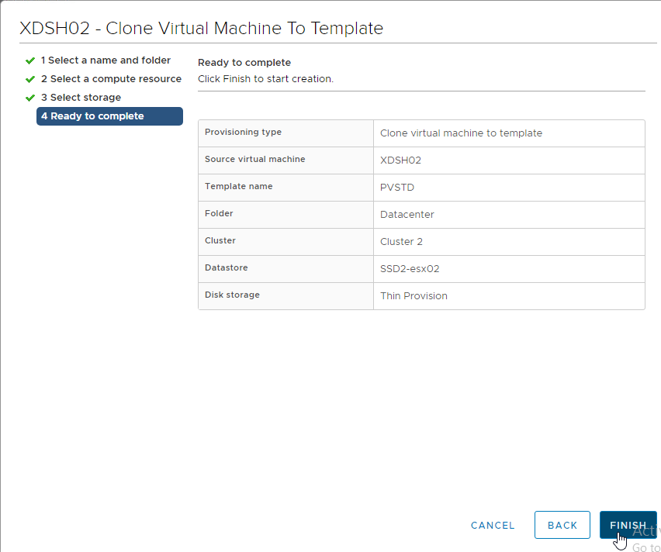The height and width of the screenshot is (552, 661).
Task: Click the Thin Provision disk storage value
Action: coord(414,296)
